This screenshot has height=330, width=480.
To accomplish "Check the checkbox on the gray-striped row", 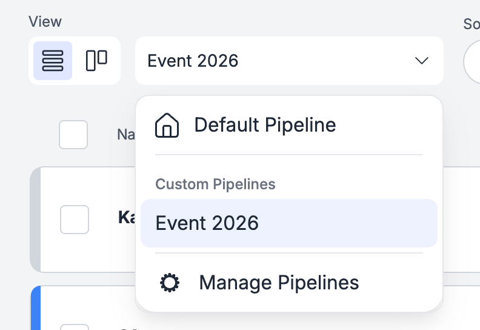I will [75, 220].
